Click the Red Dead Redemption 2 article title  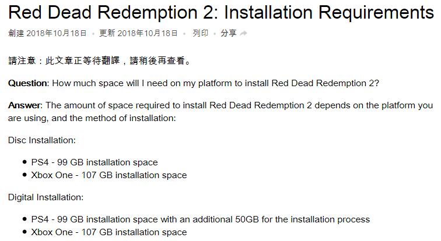221,13
